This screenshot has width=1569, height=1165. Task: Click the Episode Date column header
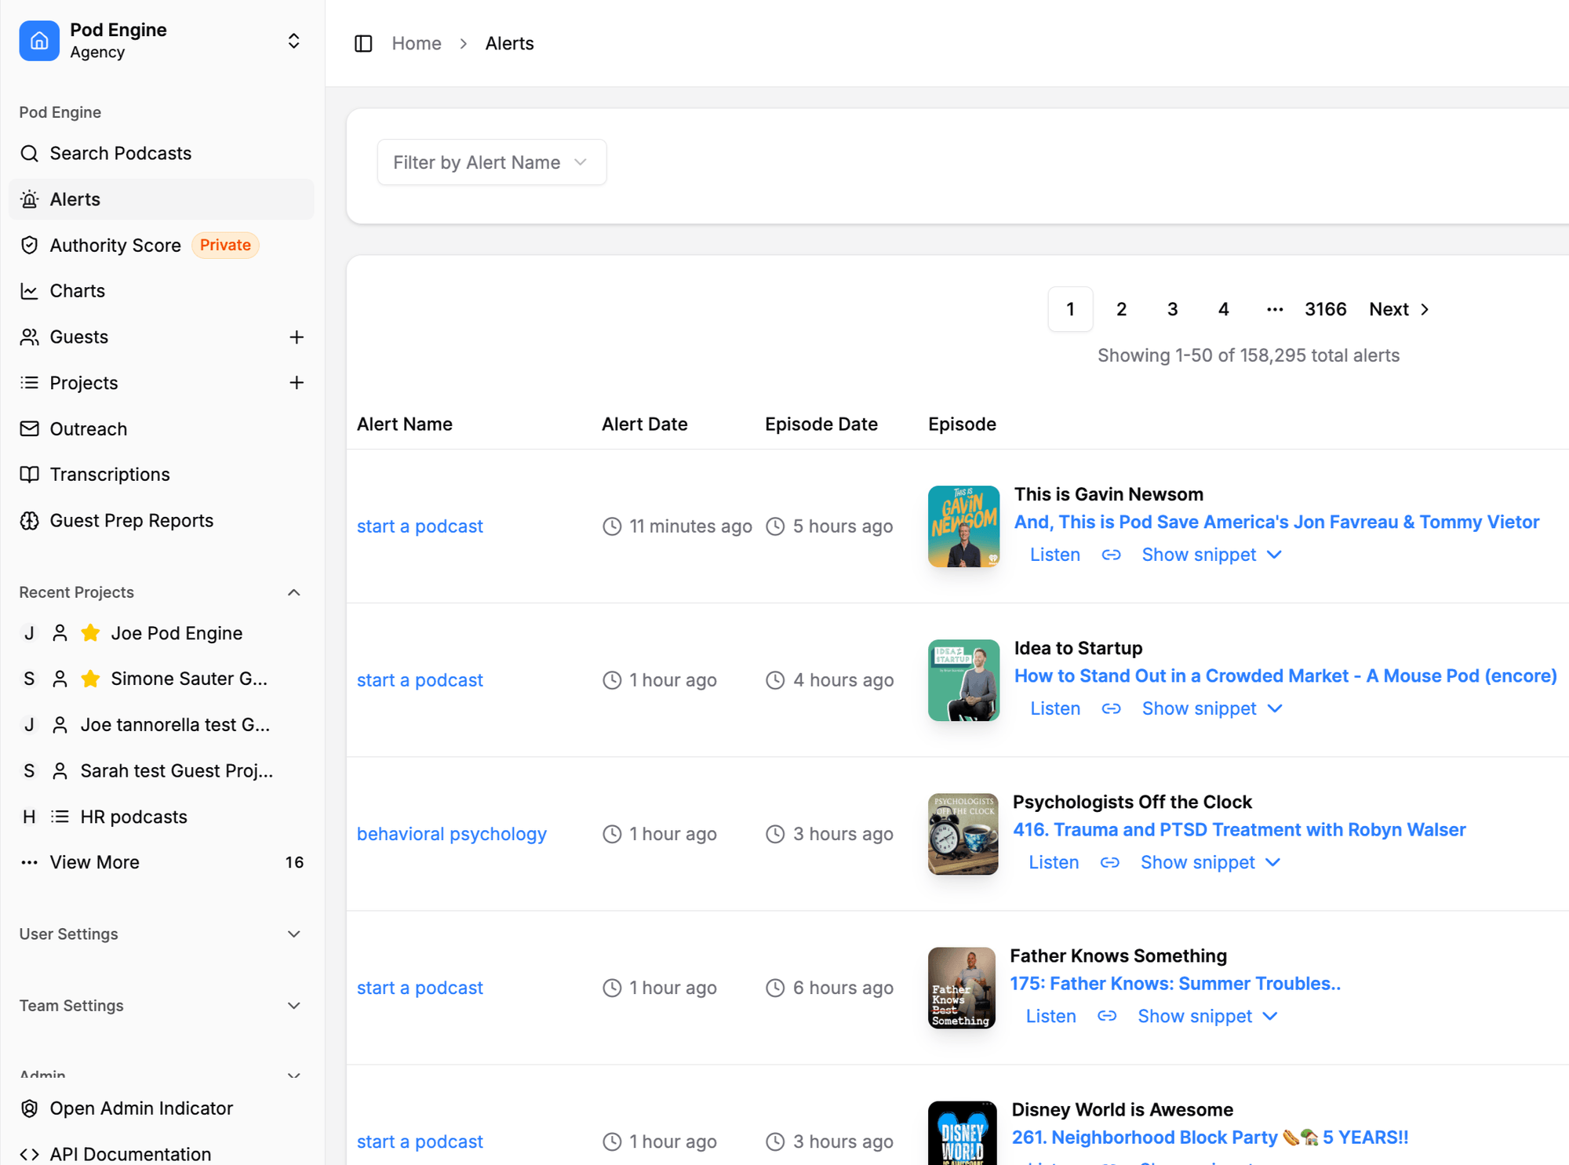[821, 424]
